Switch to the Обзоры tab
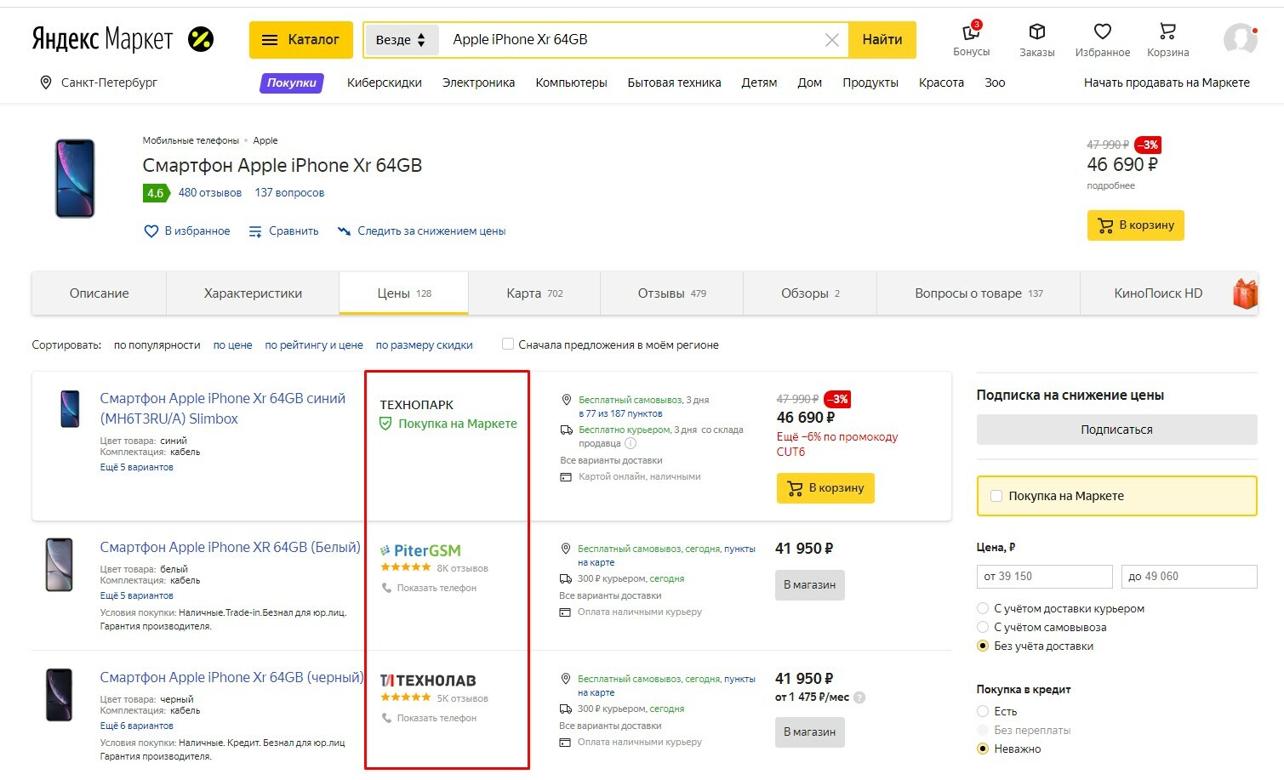The width and height of the screenshot is (1284, 780). [x=810, y=293]
